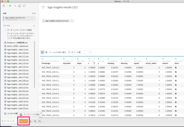Click the heading cell with value -0.04710
Image resolution: width=184 pixels, height=127 pixels.
(x=114, y=115)
